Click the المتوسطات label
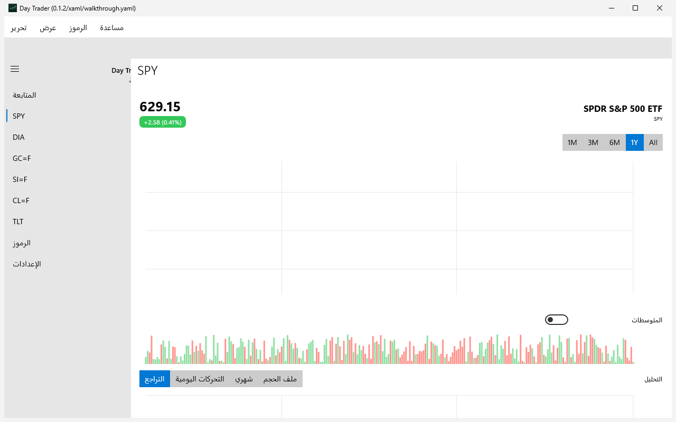 pyautogui.click(x=647, y=320)
